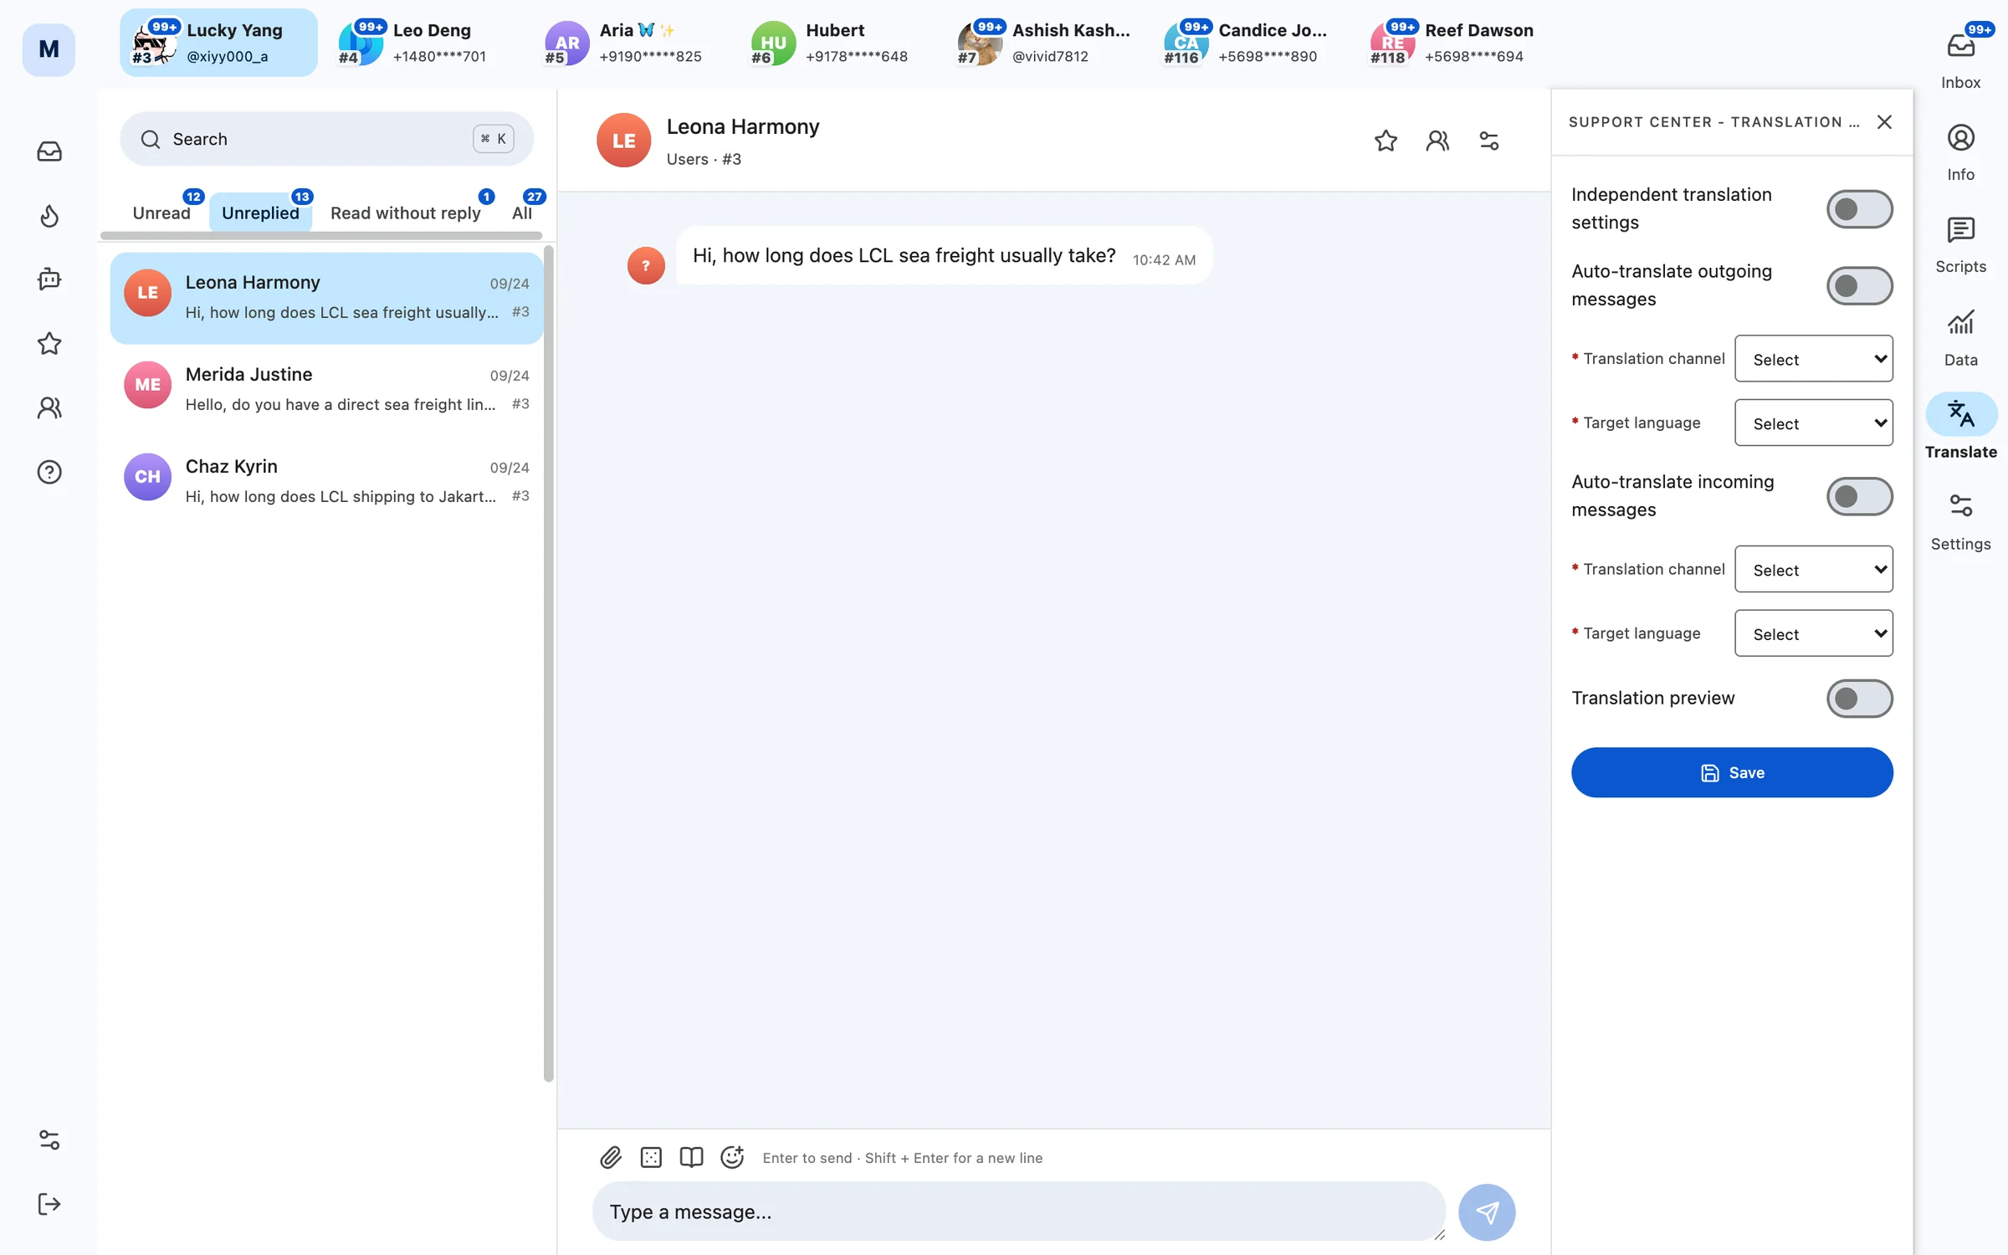Attach a file with the paperclip icon
Screen dimensions: 2008x1255
coord(611,1157)
